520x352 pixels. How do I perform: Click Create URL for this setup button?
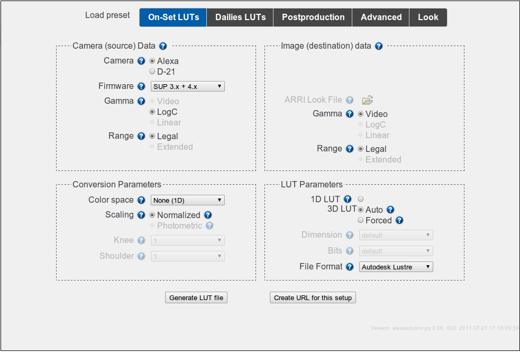(x=313, y=297)
